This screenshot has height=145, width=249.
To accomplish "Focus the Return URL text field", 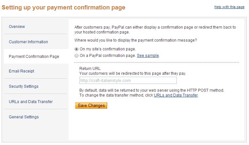I will pyautogui.click(x=128, y=81).
